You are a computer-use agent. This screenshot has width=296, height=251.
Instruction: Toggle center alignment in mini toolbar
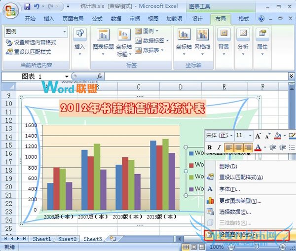coord(238,147)
